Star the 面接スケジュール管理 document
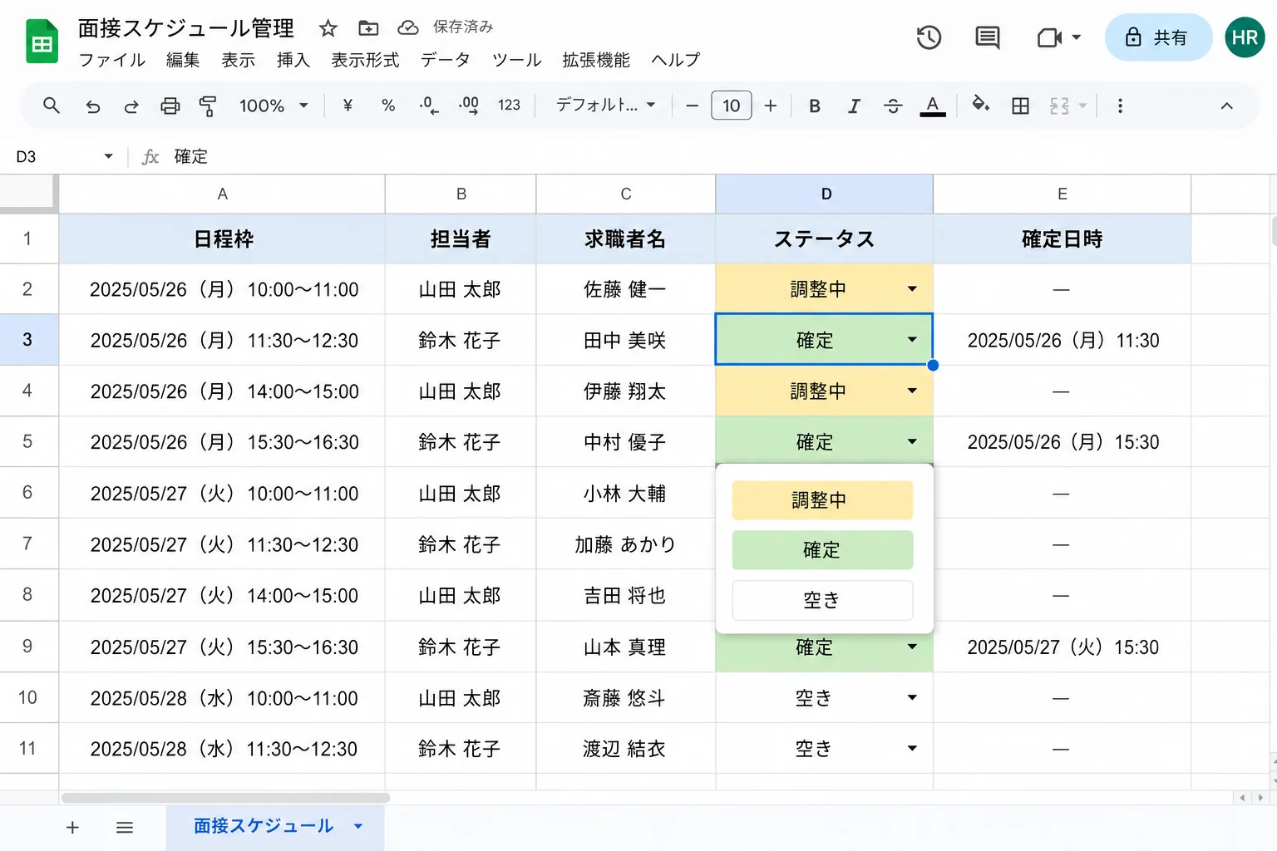The height and width of the screenshot is (851, 1277). [x=328, y=28]
